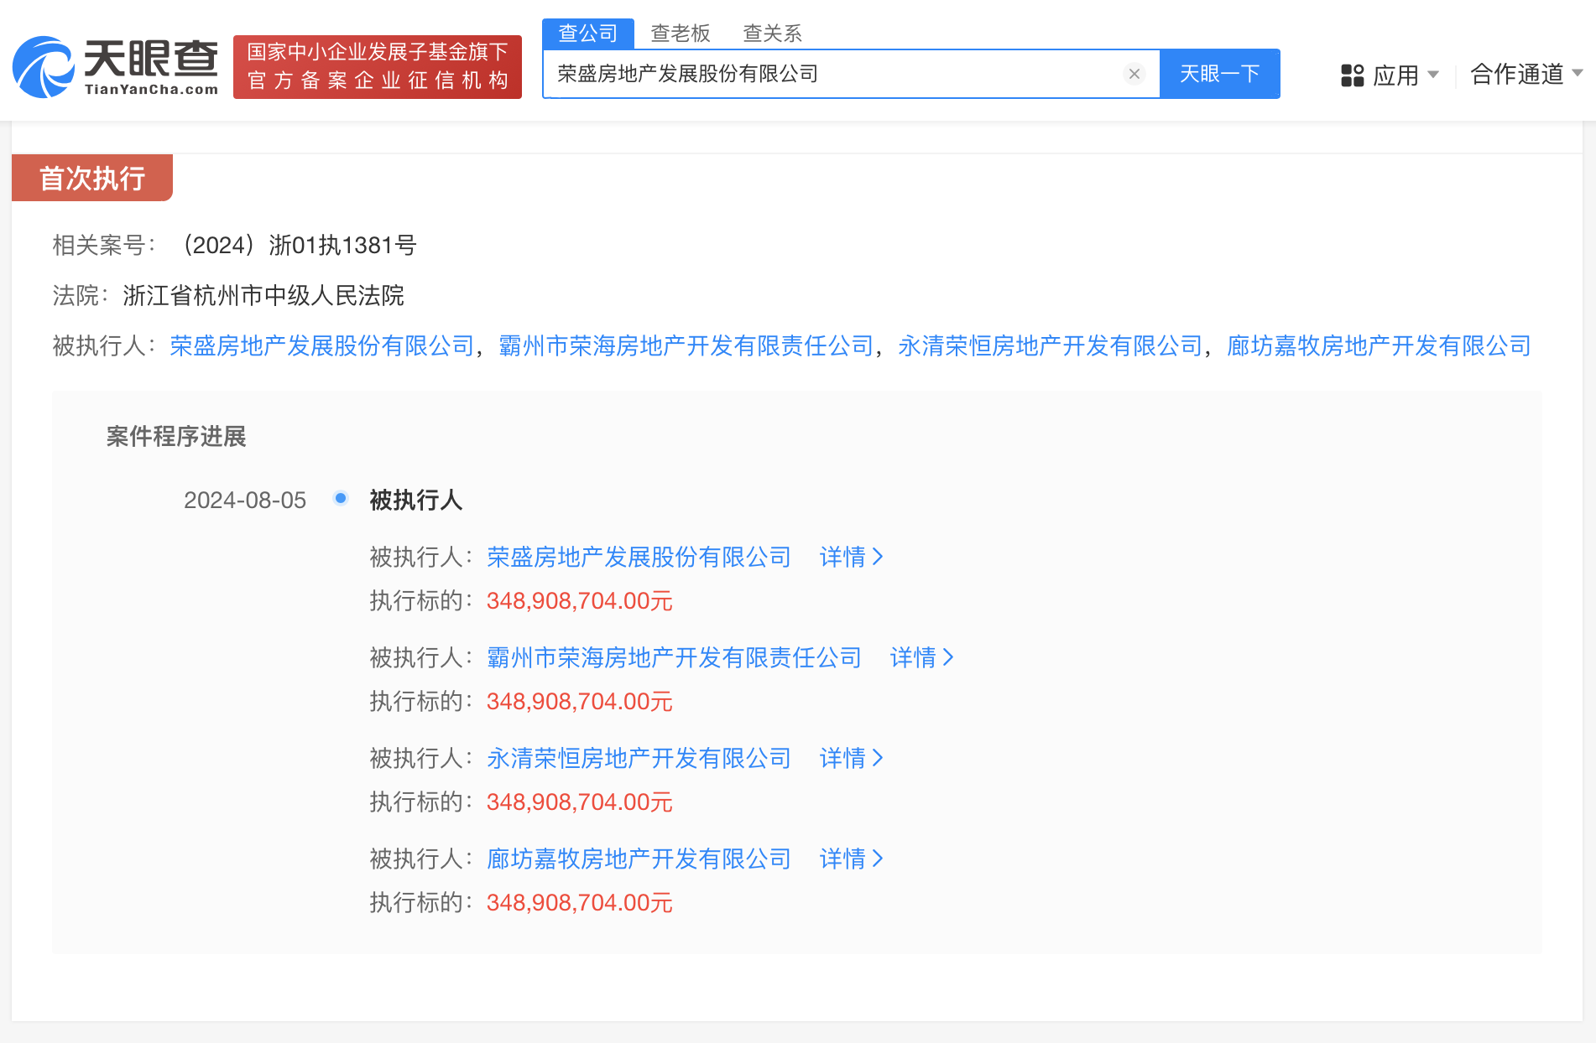Click the timeline dot beside 2024-08-05

pyautogui.click(x=341, y=498)
